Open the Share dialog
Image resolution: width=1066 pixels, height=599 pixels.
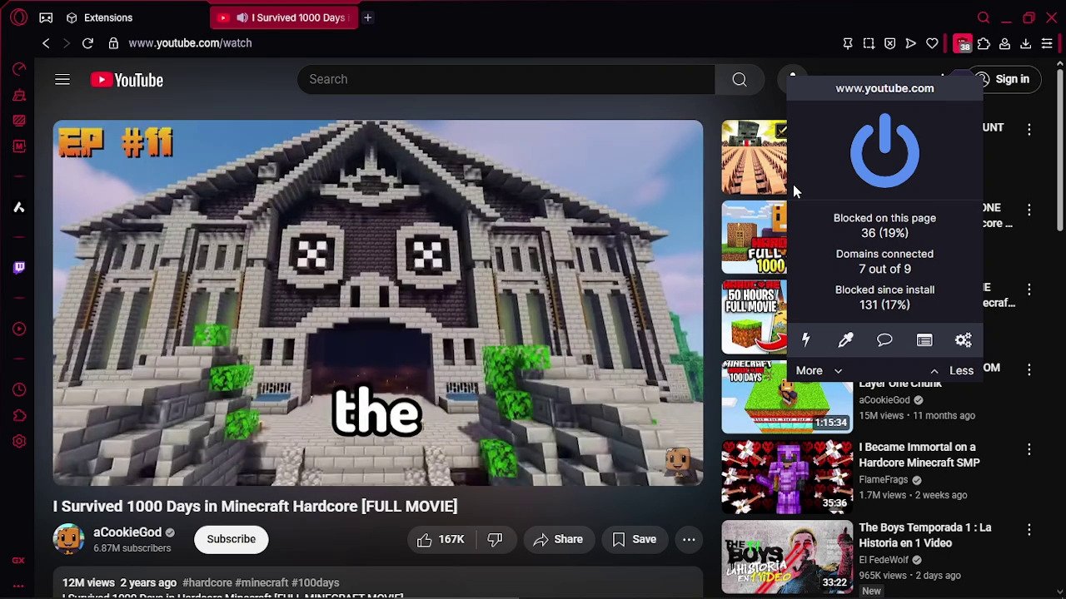tap(559, 539)
